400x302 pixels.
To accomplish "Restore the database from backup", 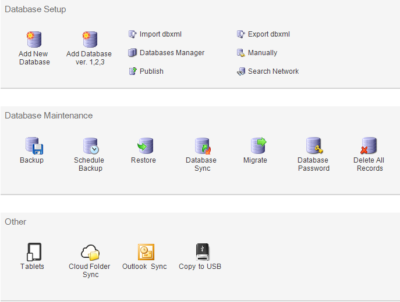I will click(x=143, y=146).
